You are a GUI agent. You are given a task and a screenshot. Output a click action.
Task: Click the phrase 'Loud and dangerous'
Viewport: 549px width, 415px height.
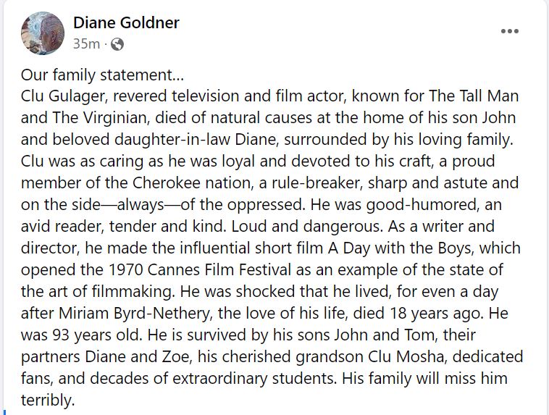[x=307, y=227]
